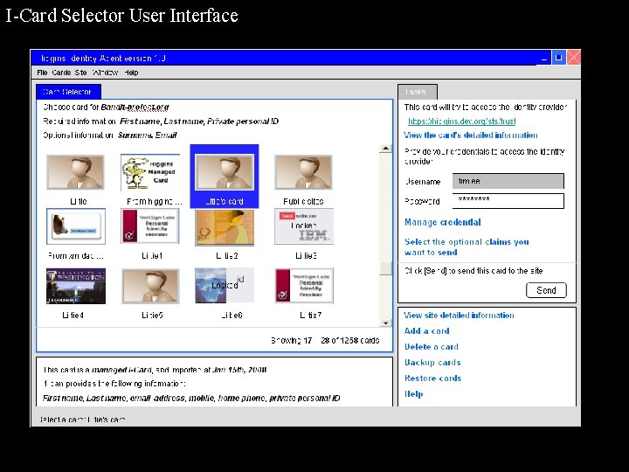Viewport: 629px width, 472px height.
Task: Open the Help menu
Action: click(x=131, y=73)
